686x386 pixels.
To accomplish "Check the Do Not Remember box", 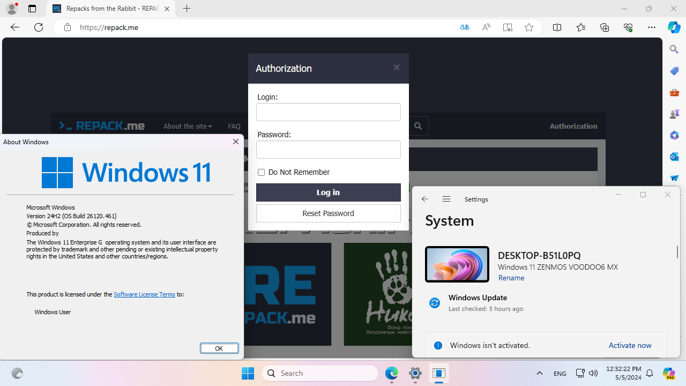I will pyautogui.click(x=261, y=172).
